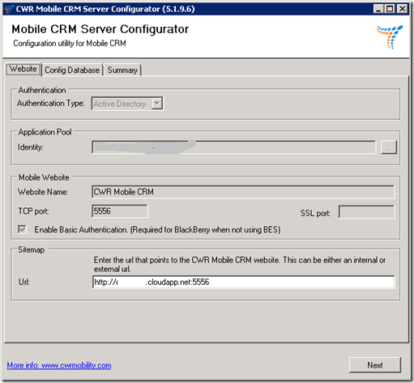Open the www.cwrmobility.com More info link

click(59, 365)
